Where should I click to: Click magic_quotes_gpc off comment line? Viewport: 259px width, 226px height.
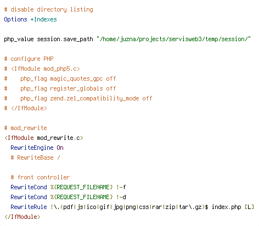pyautogui.click(x=60, y=78)
